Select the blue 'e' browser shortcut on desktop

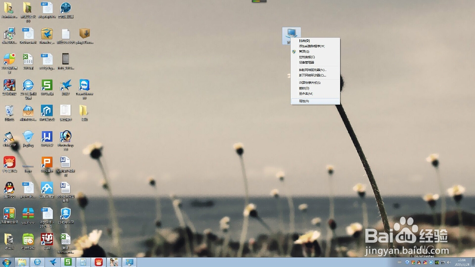coord(28,89)
